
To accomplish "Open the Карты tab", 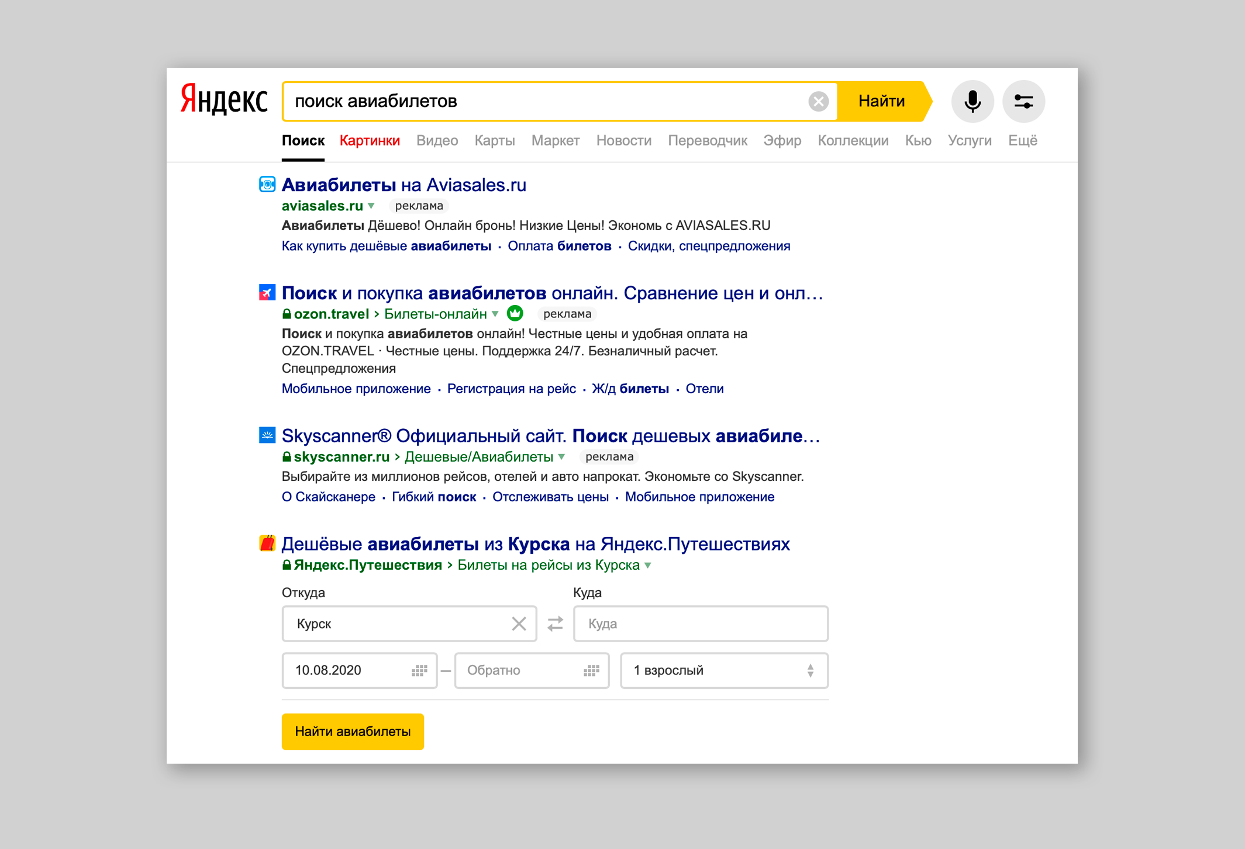I will coord(495,141).
